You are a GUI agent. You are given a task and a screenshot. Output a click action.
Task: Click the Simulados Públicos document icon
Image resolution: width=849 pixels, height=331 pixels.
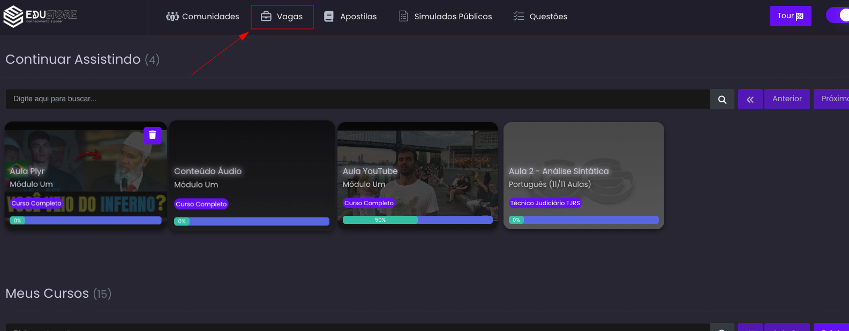pos(404,17)
